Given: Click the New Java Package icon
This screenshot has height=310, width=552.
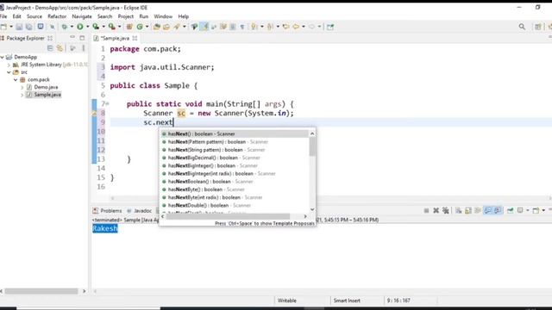Looking at the screenshot, I should pos(129,27).
